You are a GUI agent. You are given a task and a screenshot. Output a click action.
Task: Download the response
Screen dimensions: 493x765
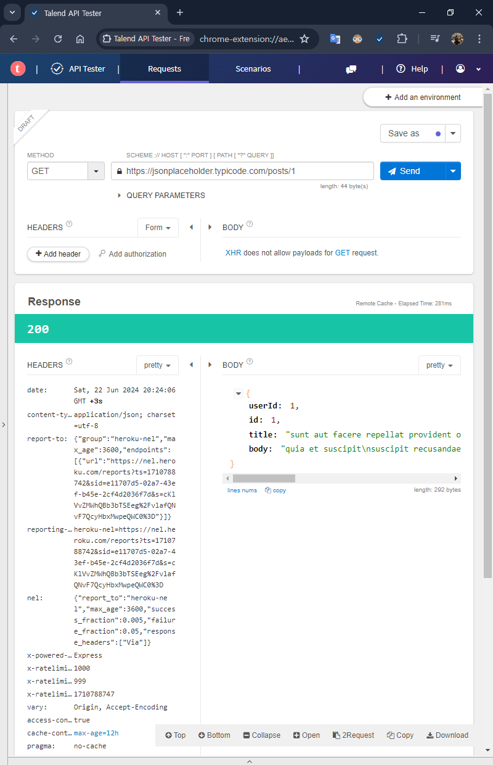tap(447, 735)
